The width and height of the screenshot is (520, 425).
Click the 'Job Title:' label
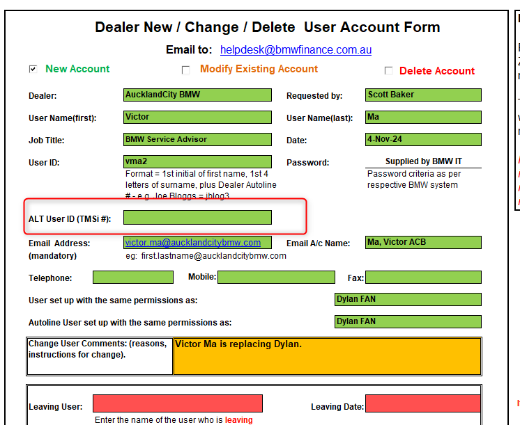47,141
